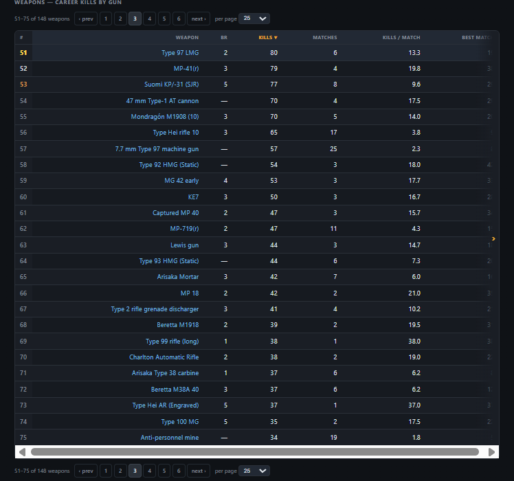Image resolution: width=514 pixels, height=481 pixels.
Task: Select current page 3 above the table
Action: pos(135,19)
